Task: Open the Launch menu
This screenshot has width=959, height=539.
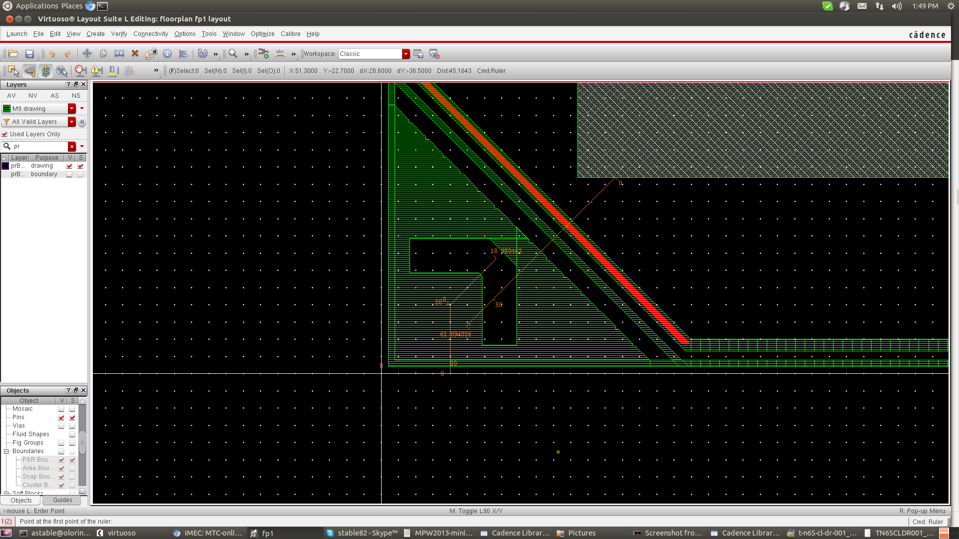Action: [x=16, y=34]
